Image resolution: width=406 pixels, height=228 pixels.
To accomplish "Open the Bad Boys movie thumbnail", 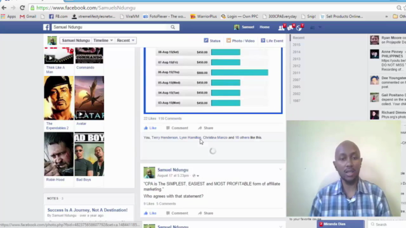I will click(x=89, y=155).
